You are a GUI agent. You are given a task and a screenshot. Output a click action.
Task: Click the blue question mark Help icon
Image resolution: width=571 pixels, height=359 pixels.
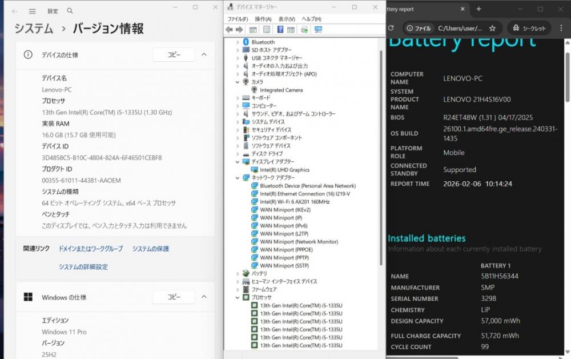point(280,30)
